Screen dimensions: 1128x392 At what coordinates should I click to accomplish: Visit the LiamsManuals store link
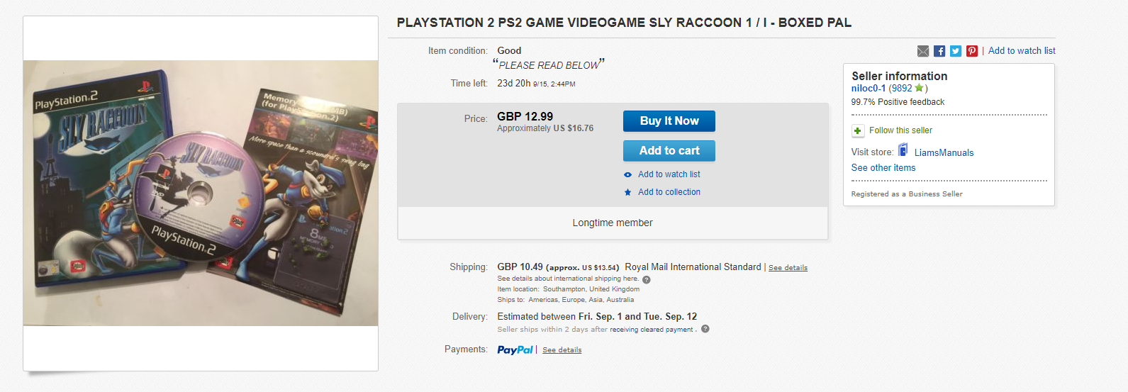coord(944,152)
